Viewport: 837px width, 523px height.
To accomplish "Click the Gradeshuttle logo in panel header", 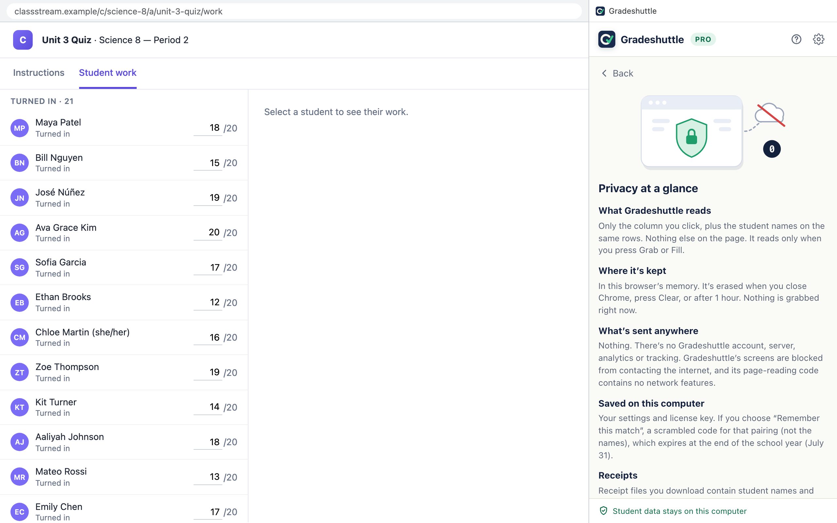I will point(606,40).
